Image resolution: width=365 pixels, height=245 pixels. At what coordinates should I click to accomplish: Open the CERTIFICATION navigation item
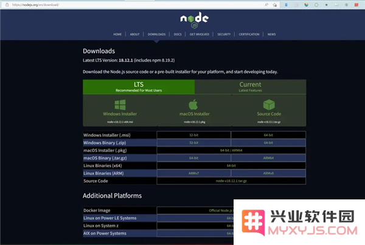[249, 34]
